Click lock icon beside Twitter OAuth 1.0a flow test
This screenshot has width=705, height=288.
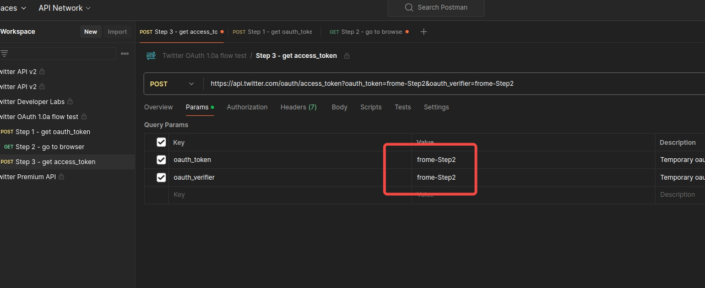84,117
